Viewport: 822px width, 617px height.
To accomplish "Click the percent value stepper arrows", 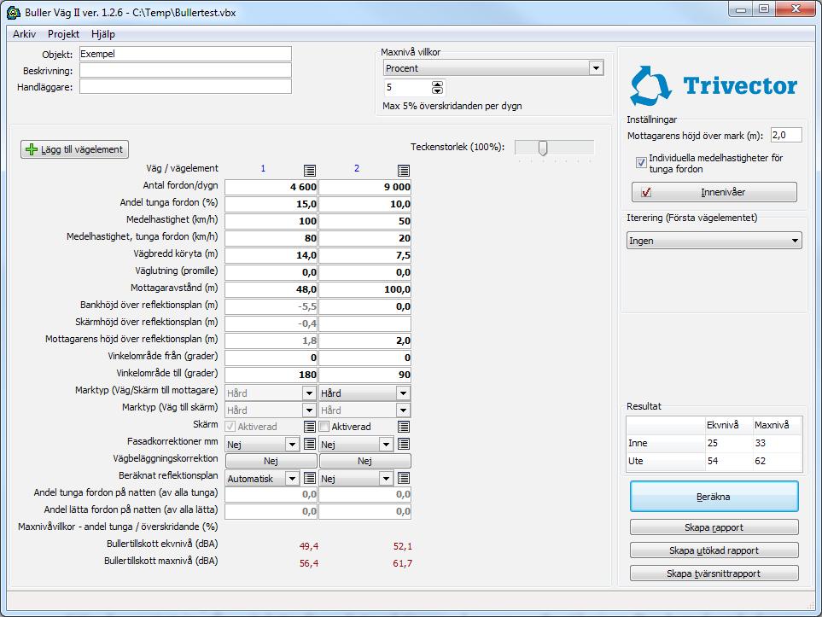I will click(x=437, y=87).
